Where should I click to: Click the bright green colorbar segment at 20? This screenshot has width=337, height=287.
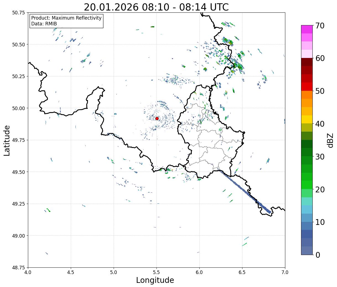pos(307,185)
